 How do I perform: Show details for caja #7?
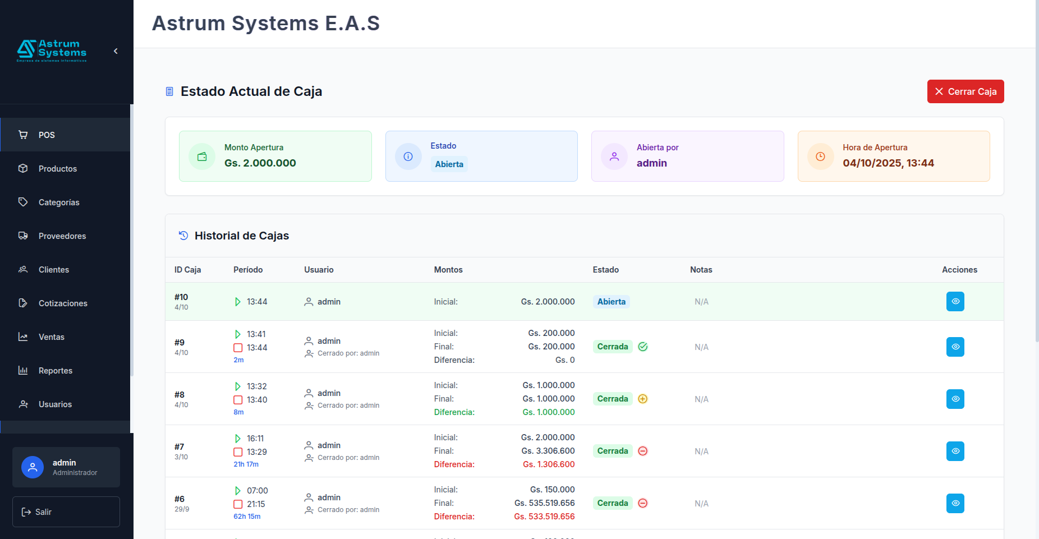click(955, 451)
